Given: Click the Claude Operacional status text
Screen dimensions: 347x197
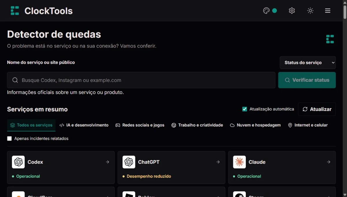Looking at the screenshot, I should [x=249, y=176].
